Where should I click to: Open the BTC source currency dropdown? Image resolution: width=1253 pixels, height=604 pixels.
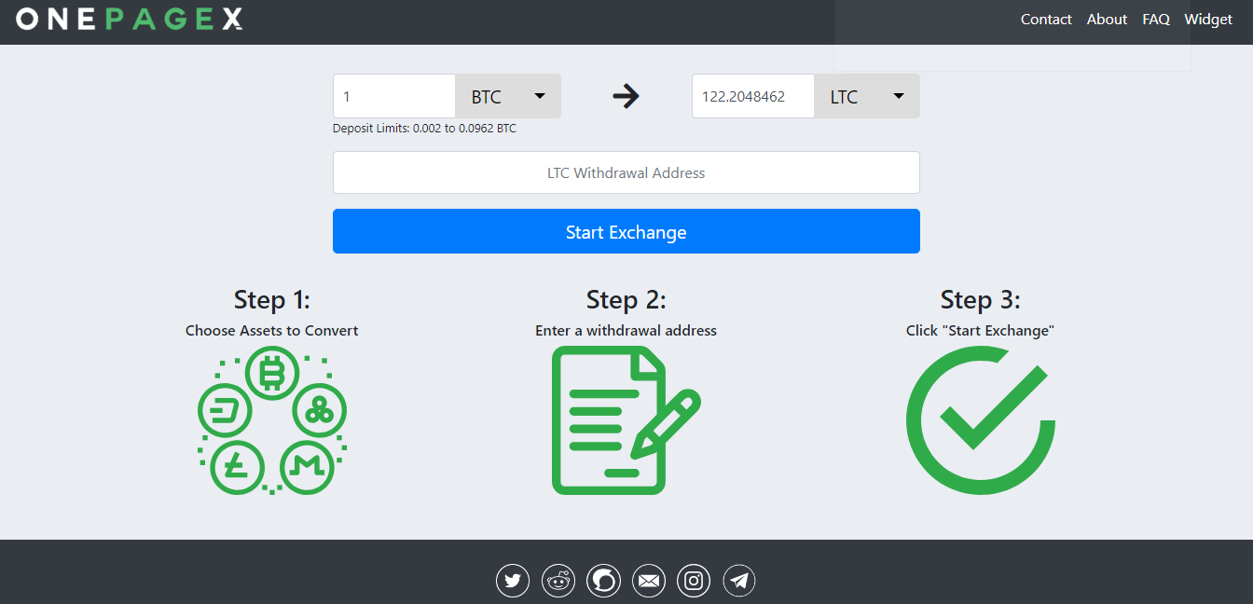(508, 96)
